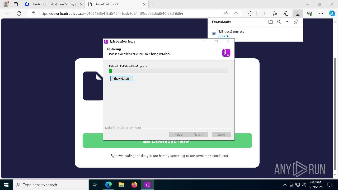
Task: Add this page to favorites
Action: click(236, 13)
